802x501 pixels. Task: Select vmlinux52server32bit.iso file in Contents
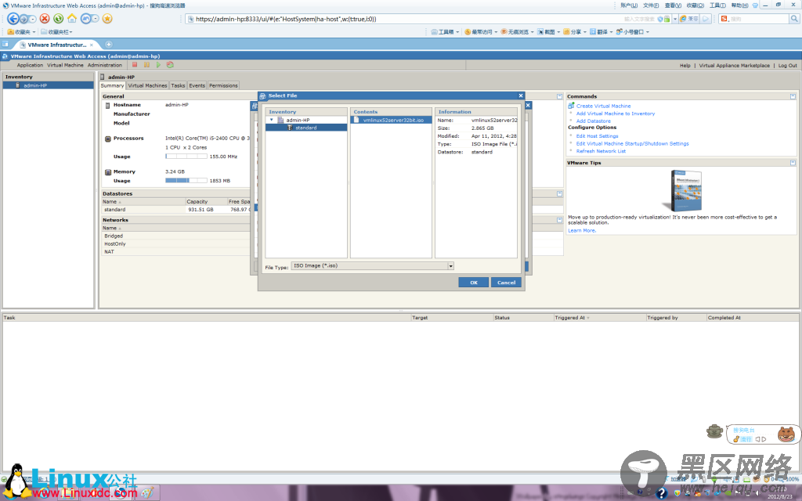[x=392, y=121]
